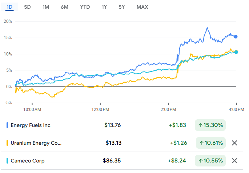Show the 6M chart range
249x173 pixels.
[x=65, y=7]
